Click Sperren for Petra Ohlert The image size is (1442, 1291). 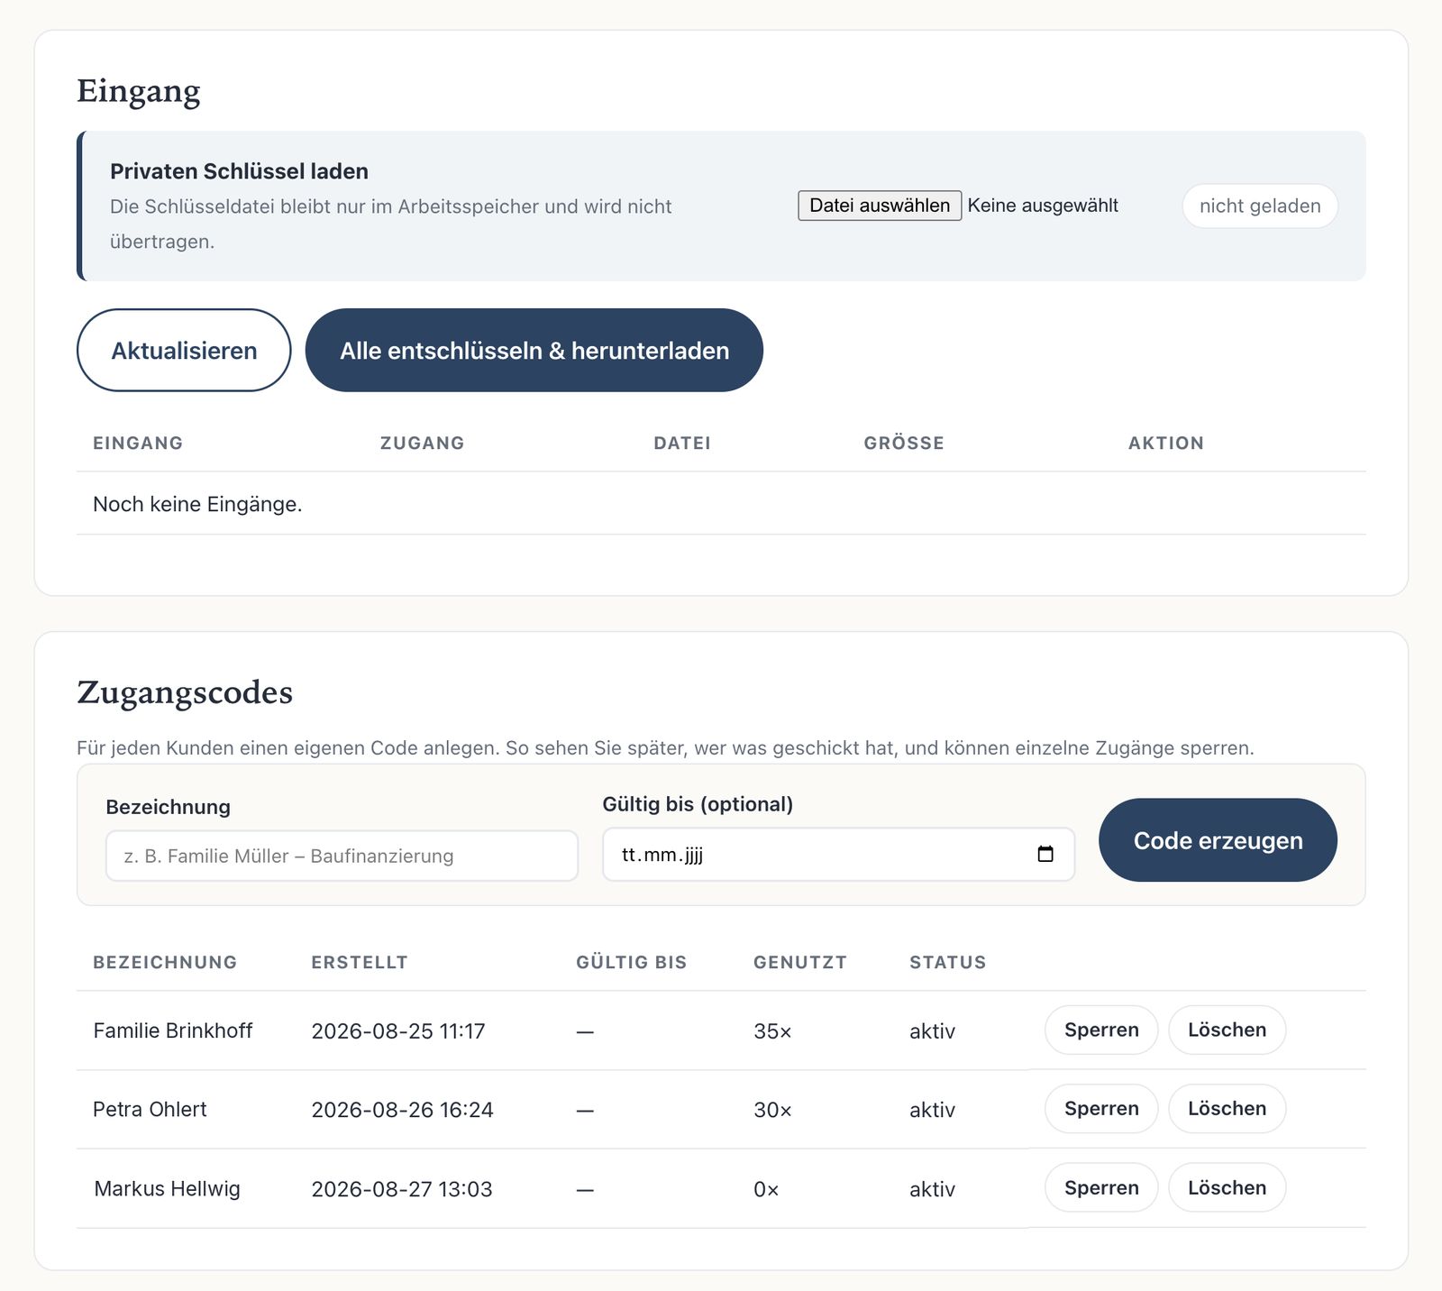point(1101,1108)
